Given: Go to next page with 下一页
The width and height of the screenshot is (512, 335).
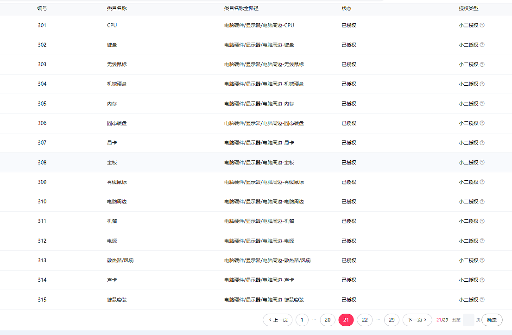Looking at the screenshot, I should coord(417,320).
